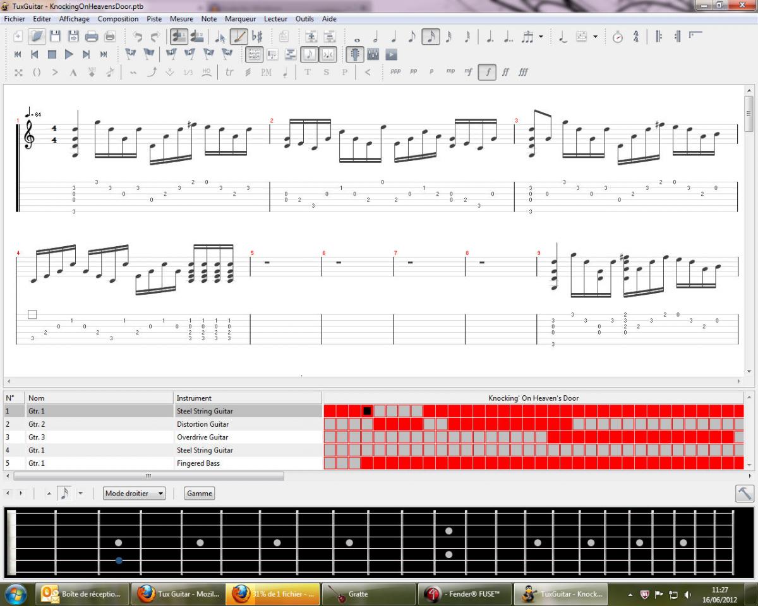Toggle pencil edition mode
The height and width of the screenshot is (606, 758).
(x=238, y=37)
